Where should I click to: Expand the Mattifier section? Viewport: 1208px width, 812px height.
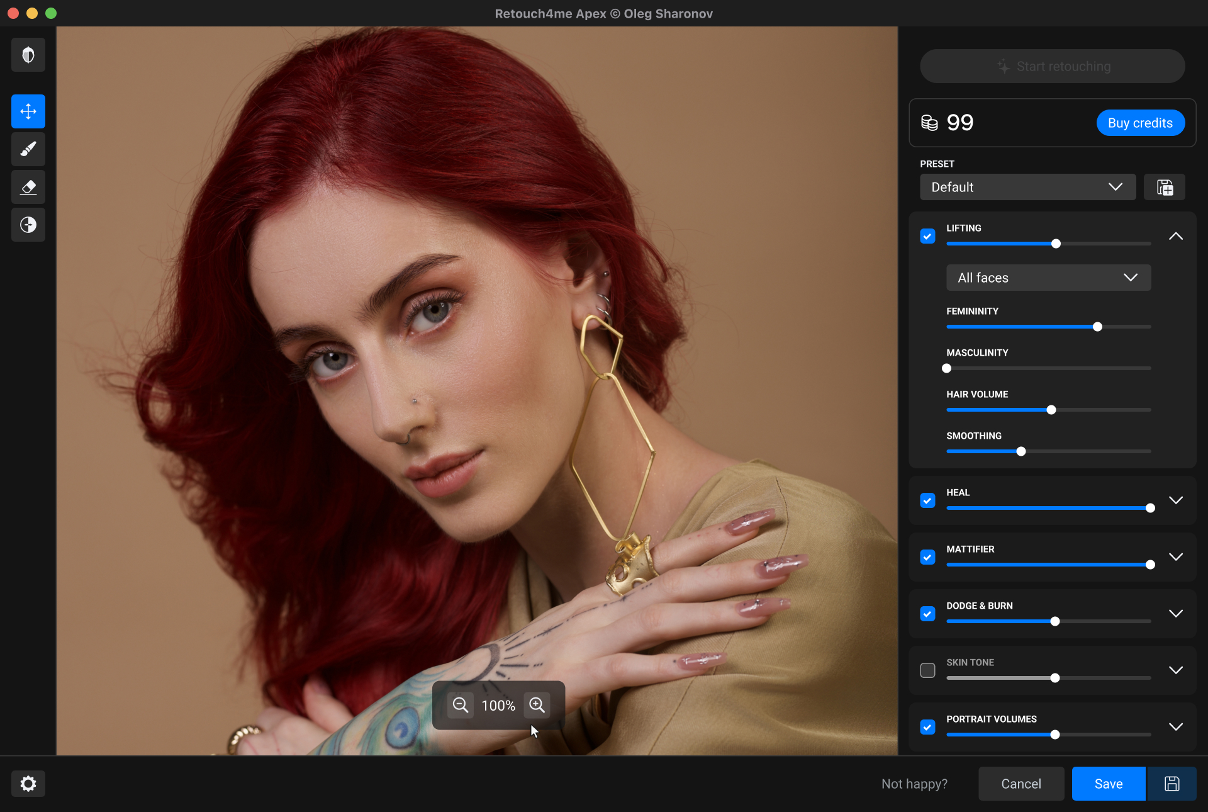point(1175,557)
